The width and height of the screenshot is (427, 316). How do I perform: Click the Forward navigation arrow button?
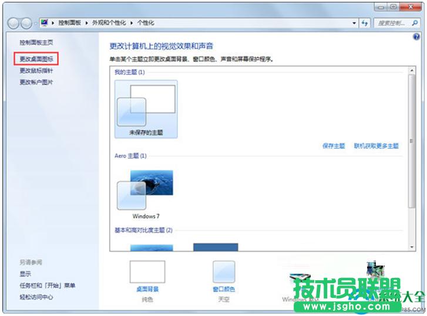pos(26,23)
